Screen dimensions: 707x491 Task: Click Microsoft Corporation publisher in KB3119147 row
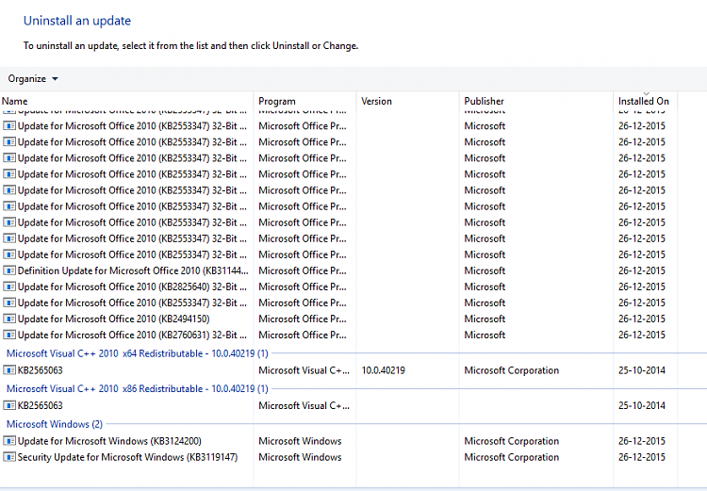511,457
